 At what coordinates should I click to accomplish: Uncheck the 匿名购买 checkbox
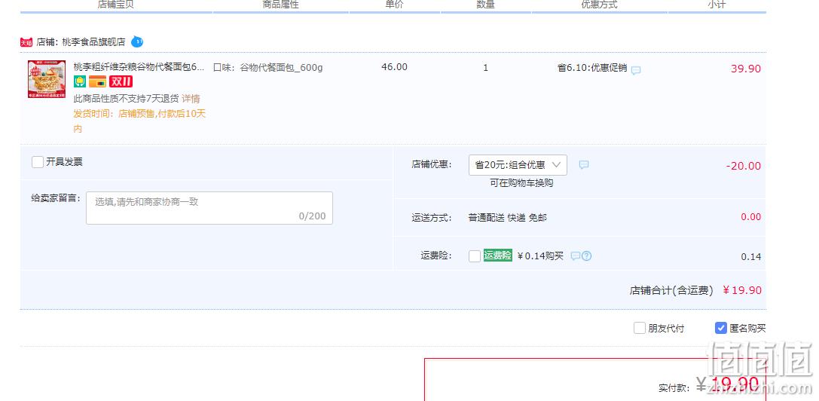tap(721, 329)
